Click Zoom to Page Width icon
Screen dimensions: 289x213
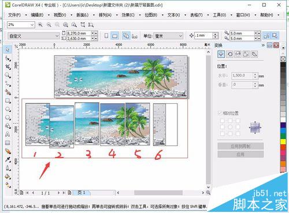pyautogui.click(x=83, y=25)
